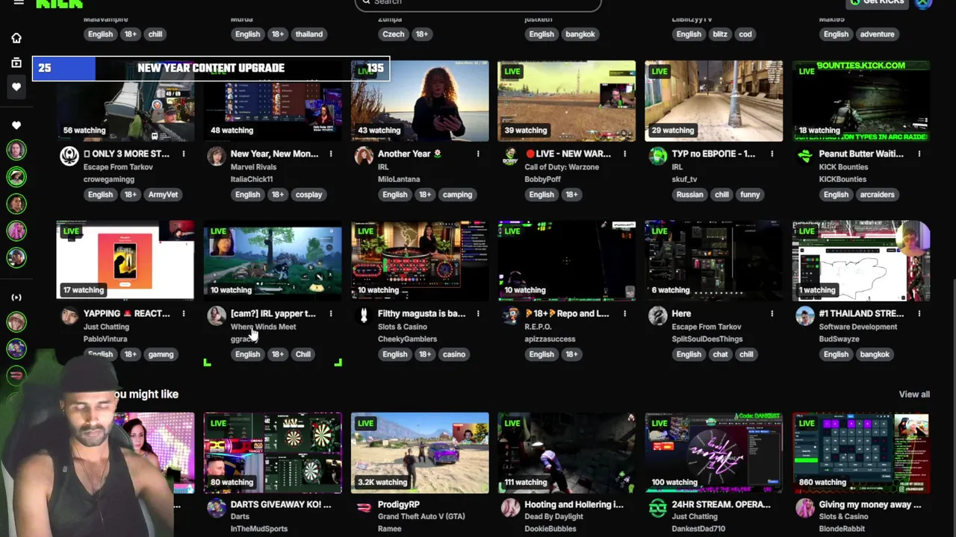Open the MiloLantana 'Another Year' stream thumbnail
Screen dimensions: 956x537
click(420, 101)
